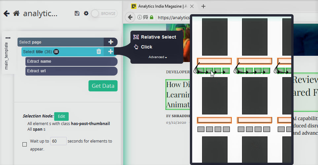Image resolution: width=318 pixels, height=165 pixels.
Task: Open the main_template tab options dots
Action: (x=8, y=38)
